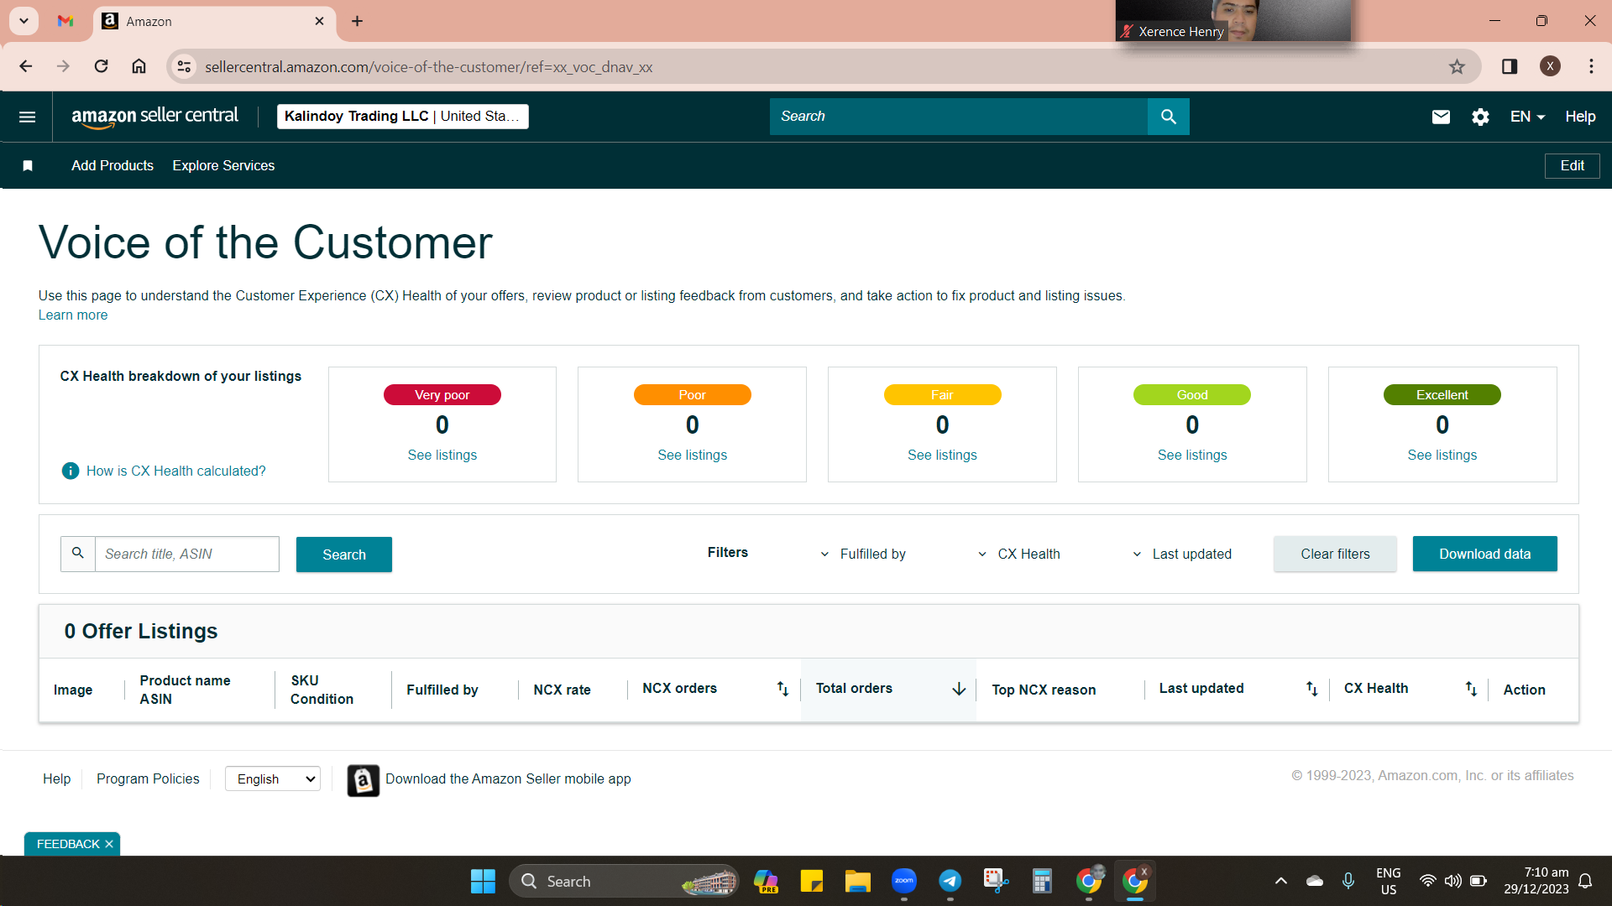Open the English footer language selector
The height and width of the screenshot is (906, 1612).
pyautogui.click(x=273, y=779)
